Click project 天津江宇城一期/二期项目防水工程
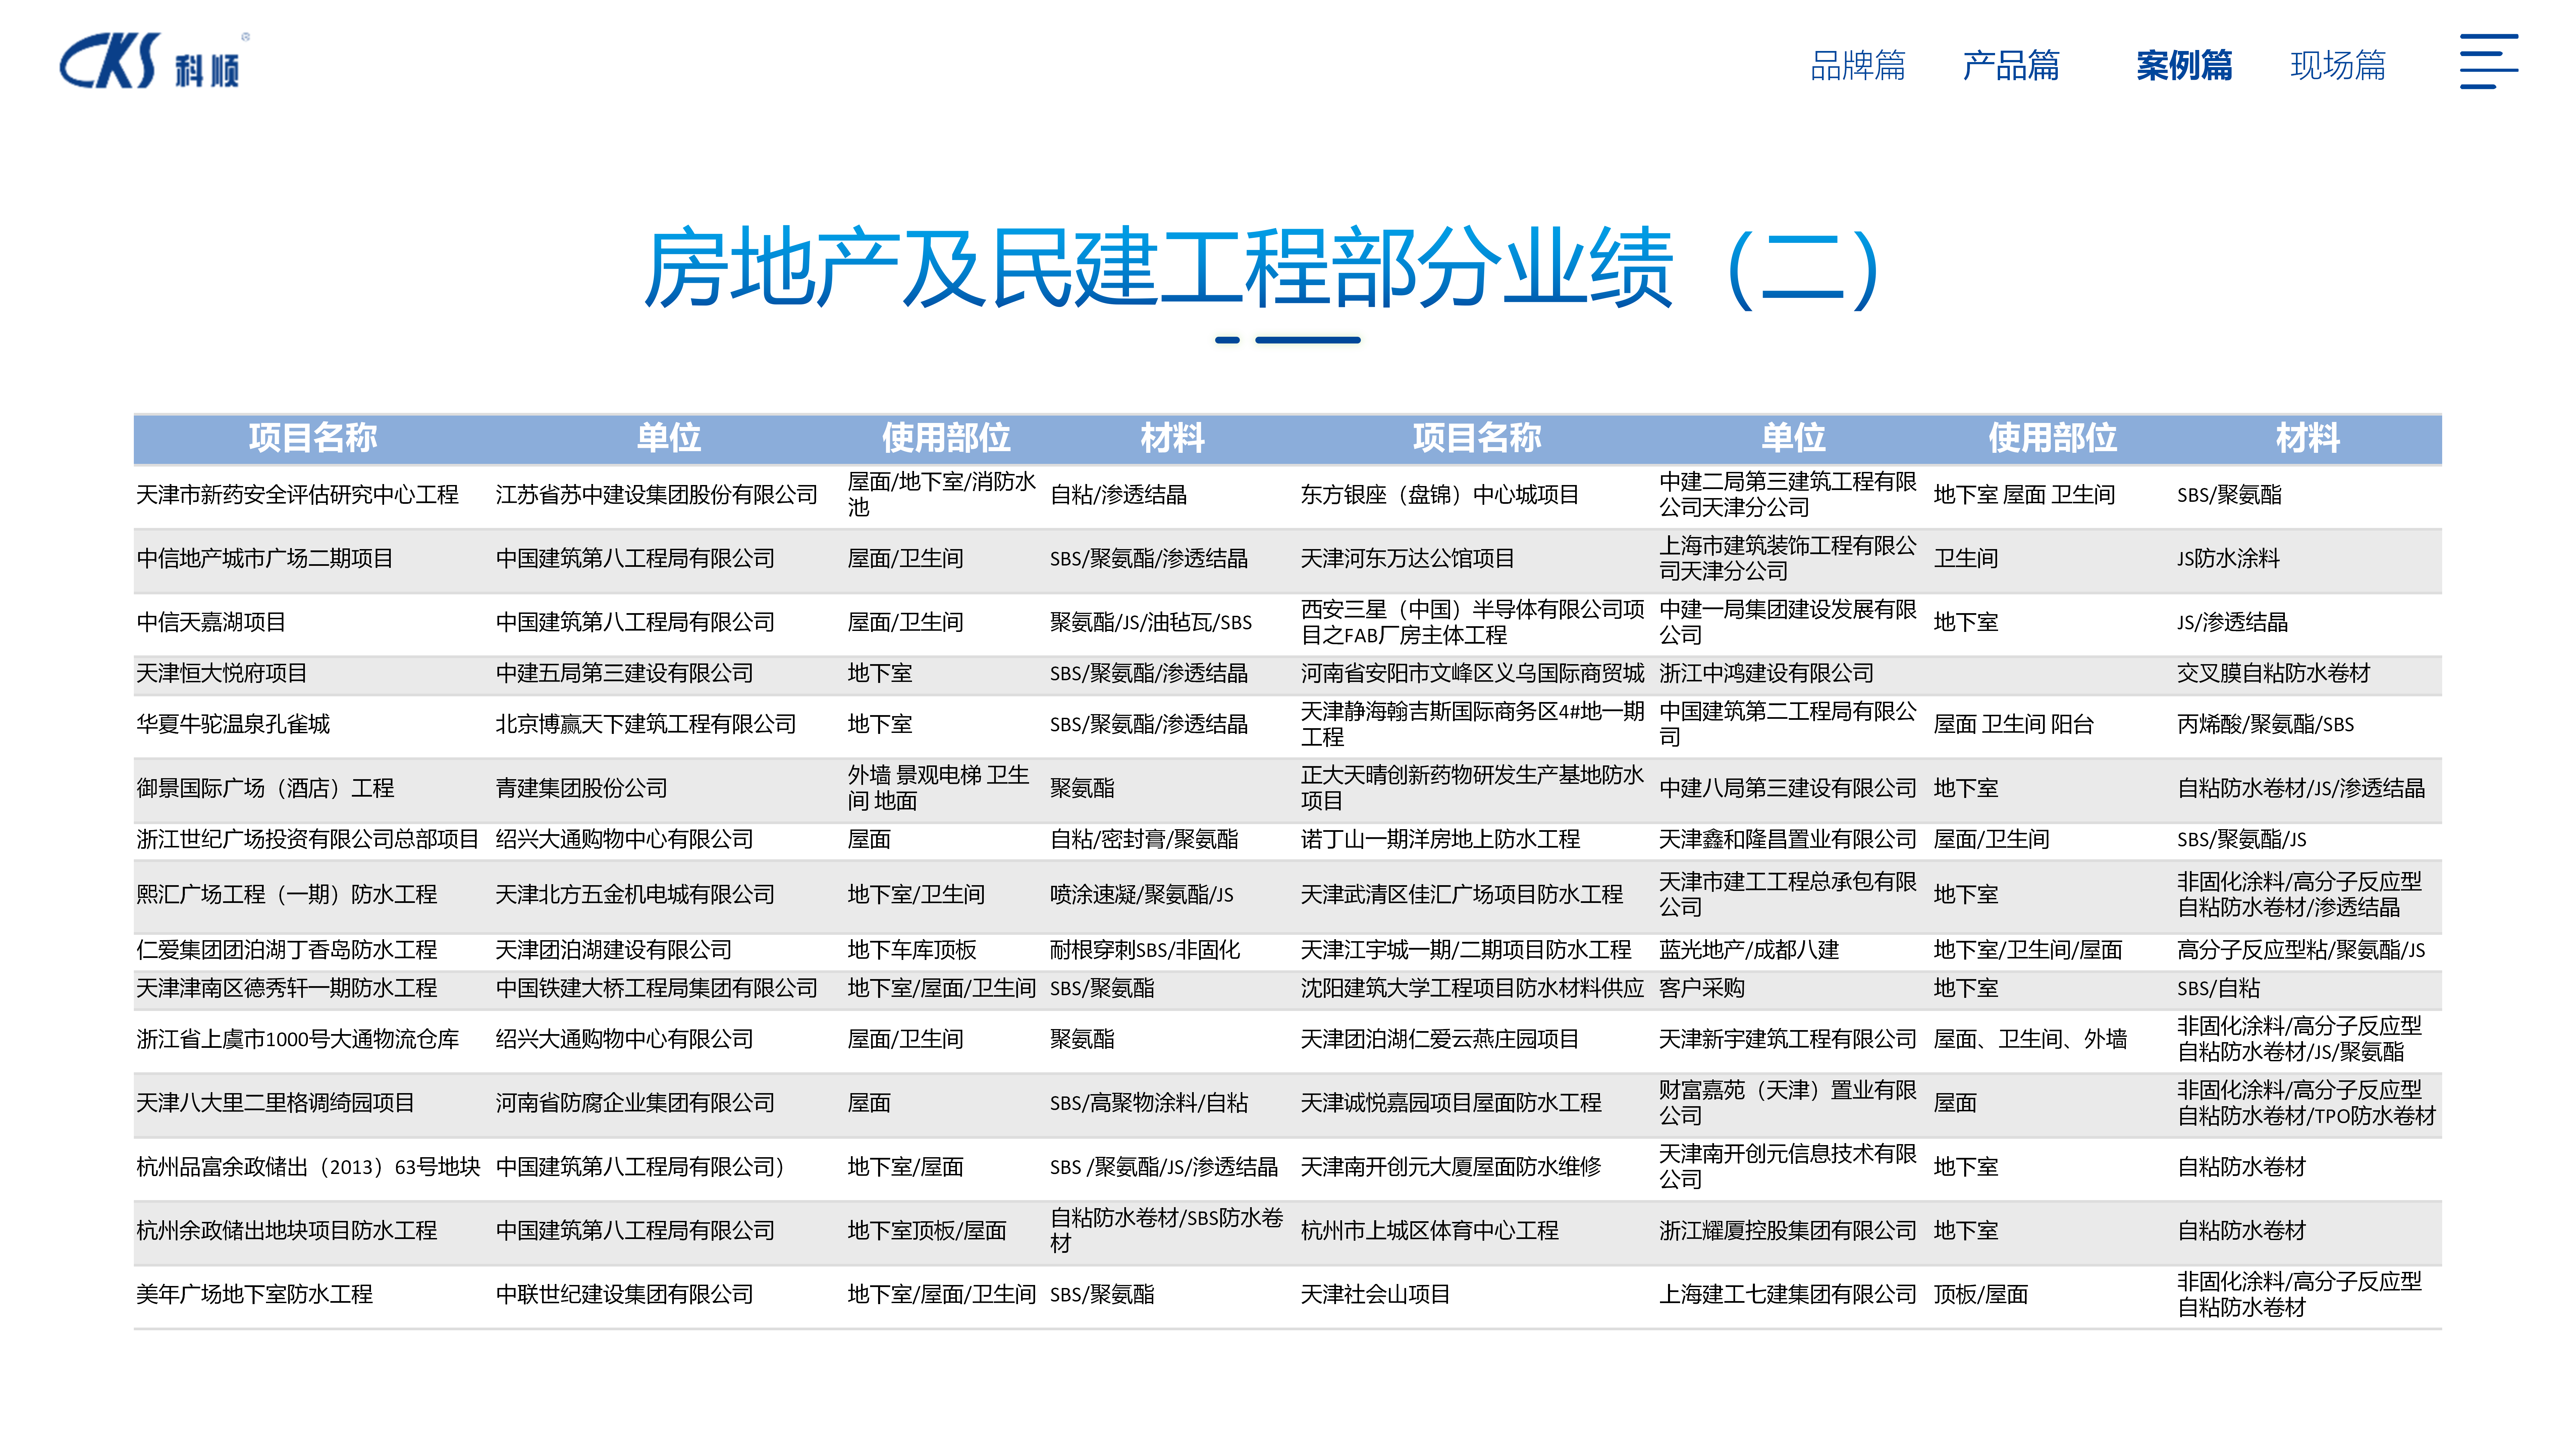The height and width of the screenshot is (1449, 2576). [1466, 950]
